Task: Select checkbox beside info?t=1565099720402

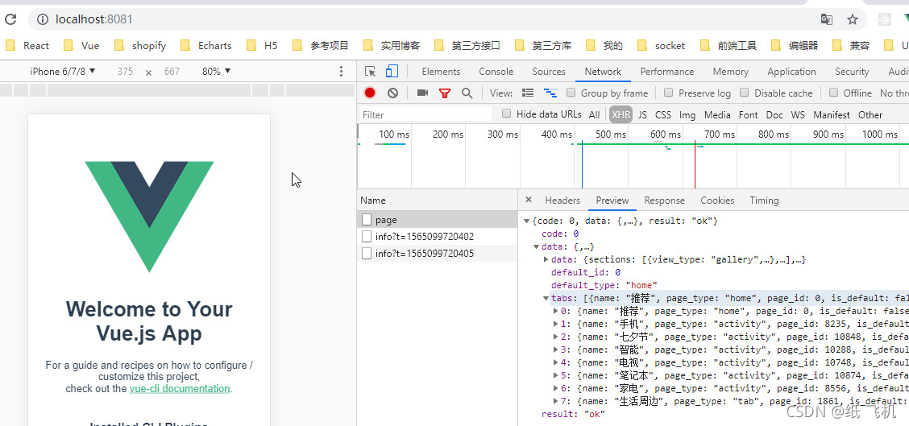Action: tap(367, 237)
